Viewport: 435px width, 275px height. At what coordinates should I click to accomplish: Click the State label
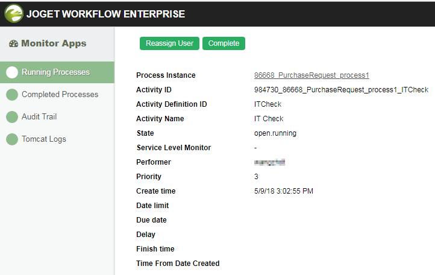tap(145, 133)
